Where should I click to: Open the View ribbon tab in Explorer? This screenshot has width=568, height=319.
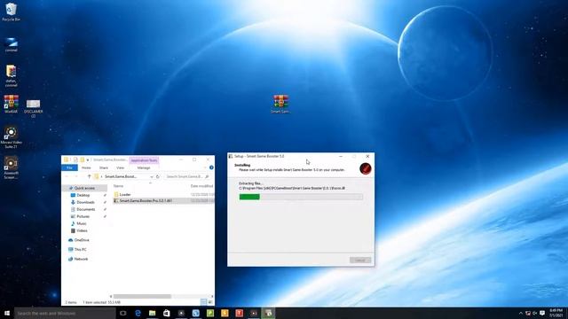pyautogui.click(x=121, y=167)
